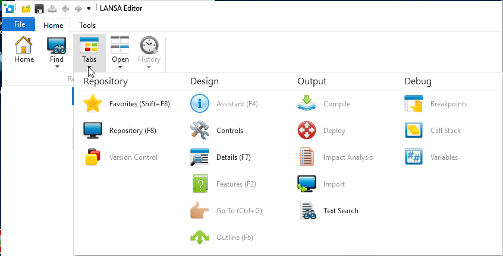
Task: Open the File menu
Action: [x=19, y=25]
